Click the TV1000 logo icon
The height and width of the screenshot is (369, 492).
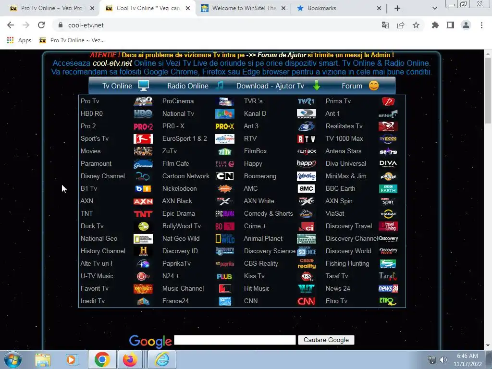pyautogui.click(x=388, y=139)
